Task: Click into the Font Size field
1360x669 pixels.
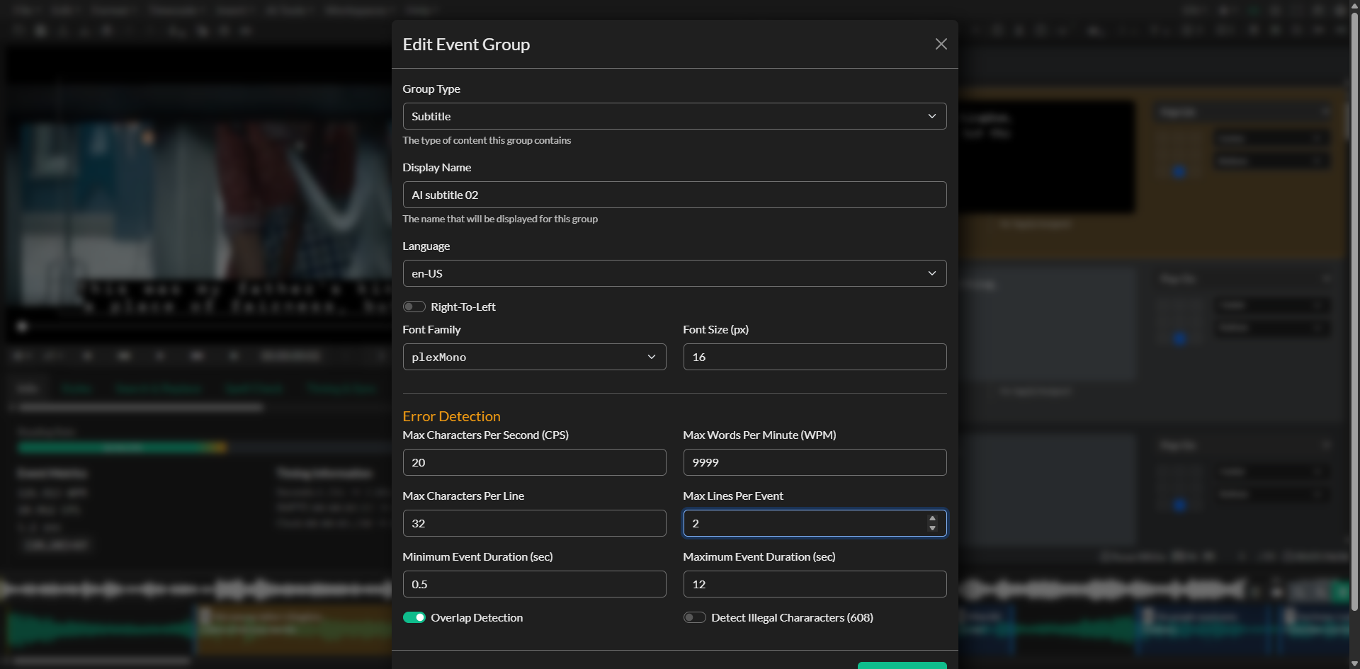Action: 814,357
